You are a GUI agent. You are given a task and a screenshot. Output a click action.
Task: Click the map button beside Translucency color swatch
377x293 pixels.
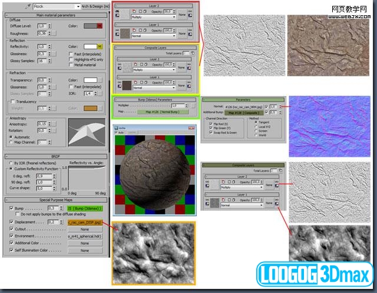[100, 108]
